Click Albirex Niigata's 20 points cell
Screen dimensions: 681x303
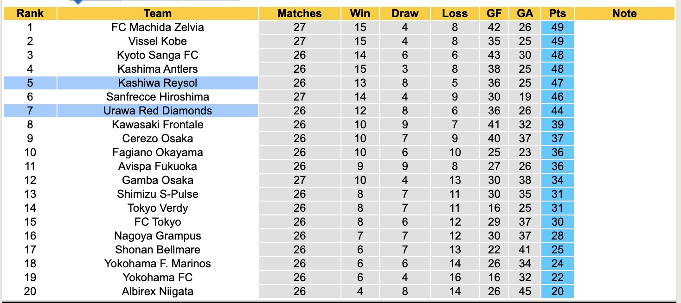click(x=557, y=291)
